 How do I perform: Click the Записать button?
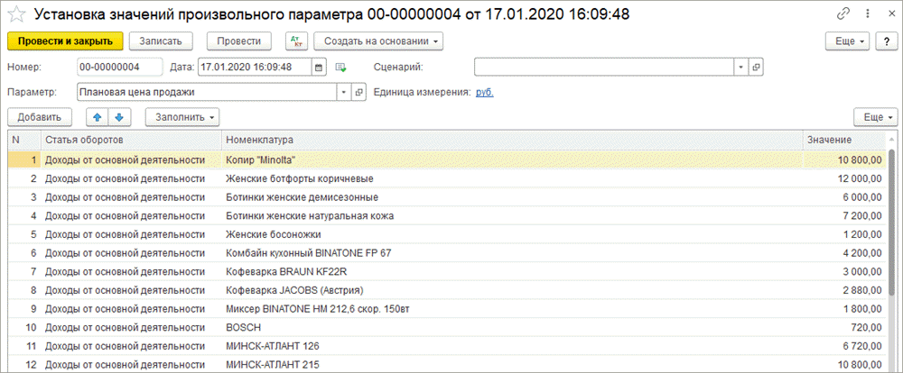[161, 41]
